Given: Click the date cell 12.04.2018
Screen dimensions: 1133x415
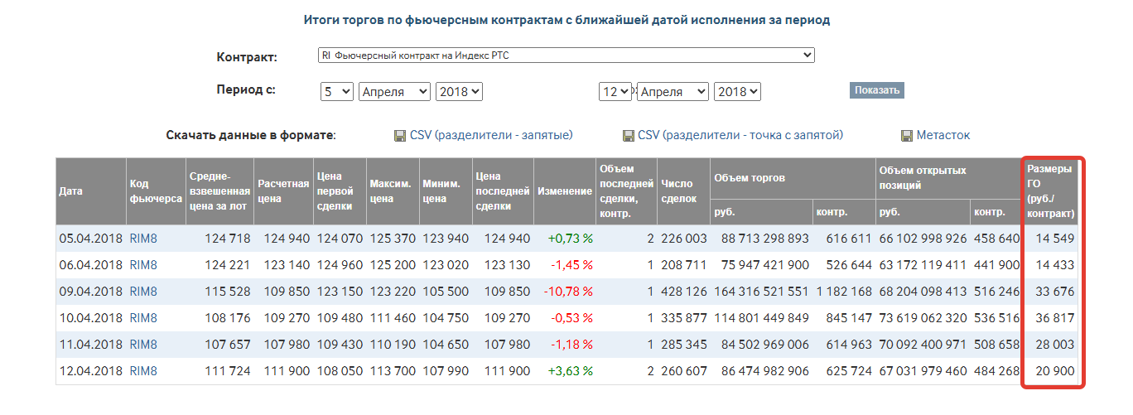Looking at the screenshot, I should (90, 371).
